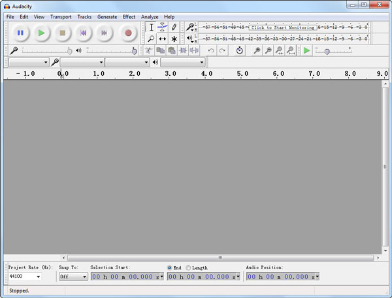Click the Undo arrow icon

pyautogui.click(x=211, y=50)
